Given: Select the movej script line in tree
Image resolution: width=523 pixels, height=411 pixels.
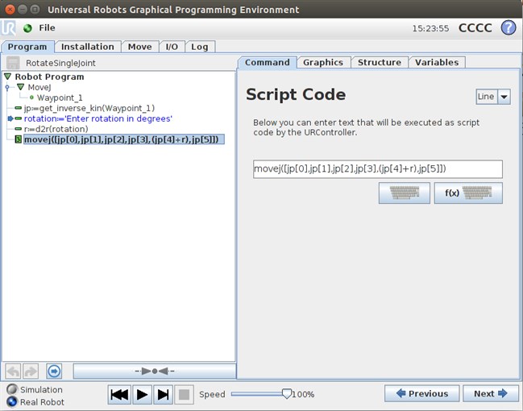Looking at the screenshot, I should point(124,139).
